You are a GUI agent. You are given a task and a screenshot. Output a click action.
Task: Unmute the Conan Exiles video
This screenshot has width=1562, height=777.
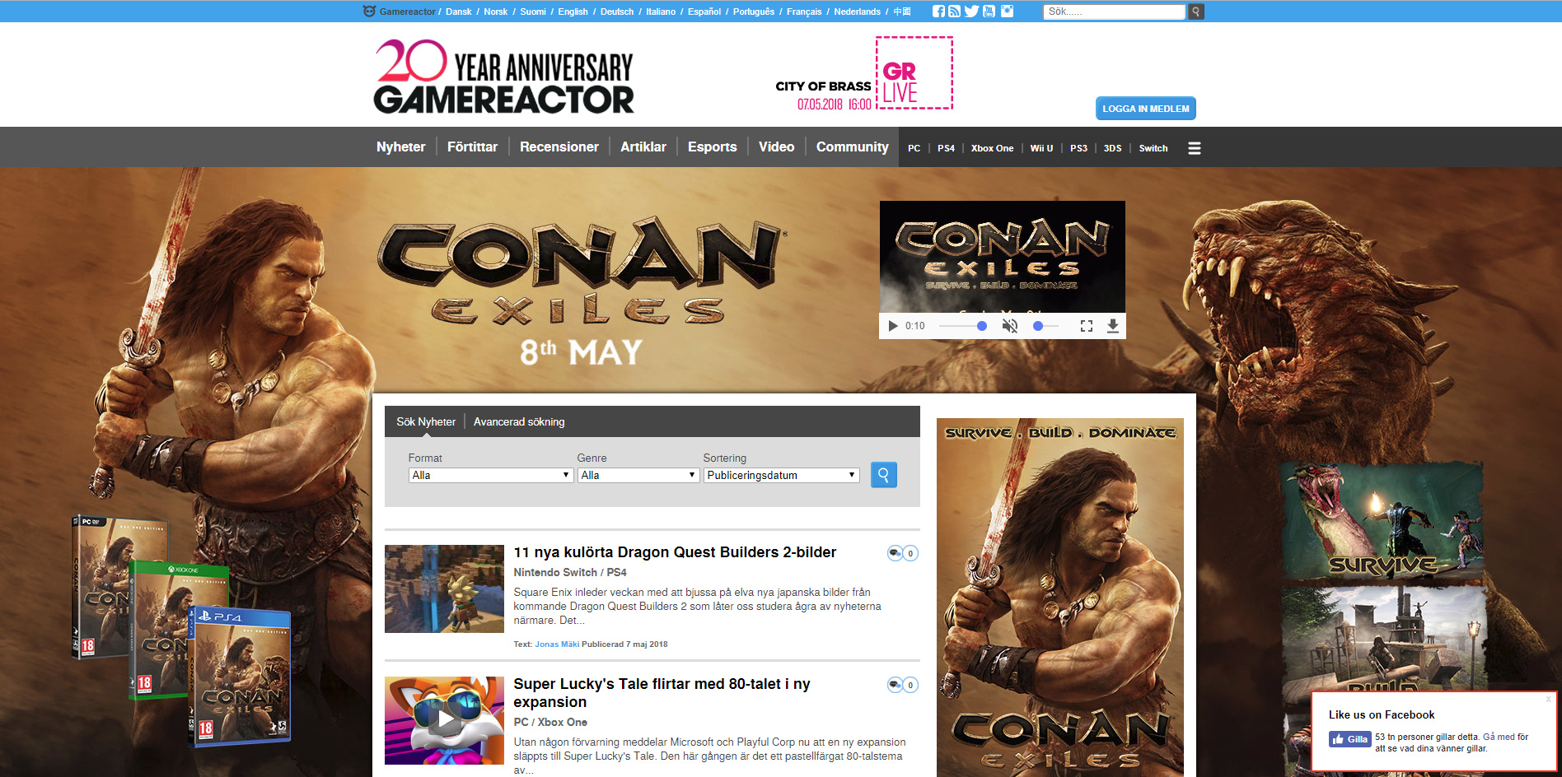point(1009,326)
